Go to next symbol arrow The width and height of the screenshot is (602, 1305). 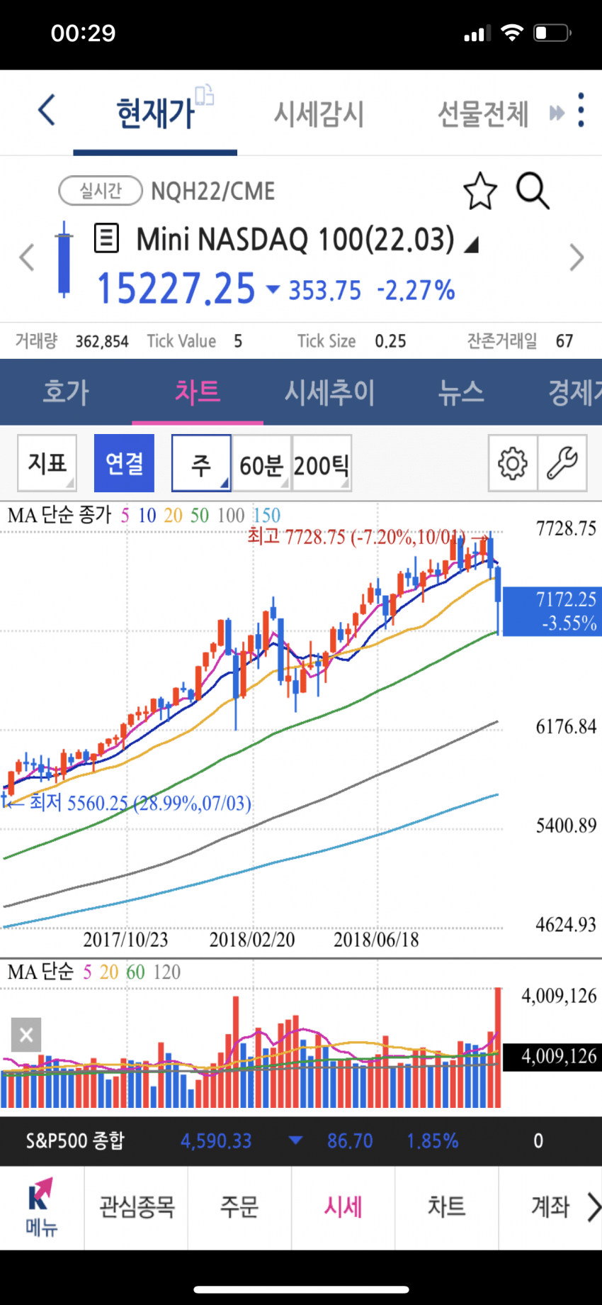(577, 257)
